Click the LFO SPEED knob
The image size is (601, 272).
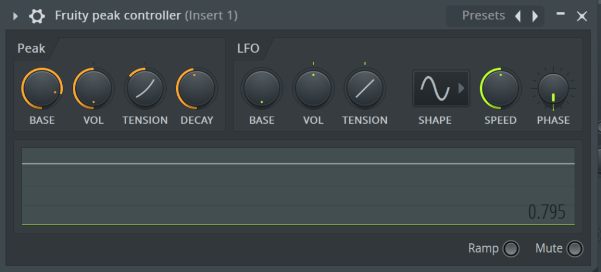501,89
